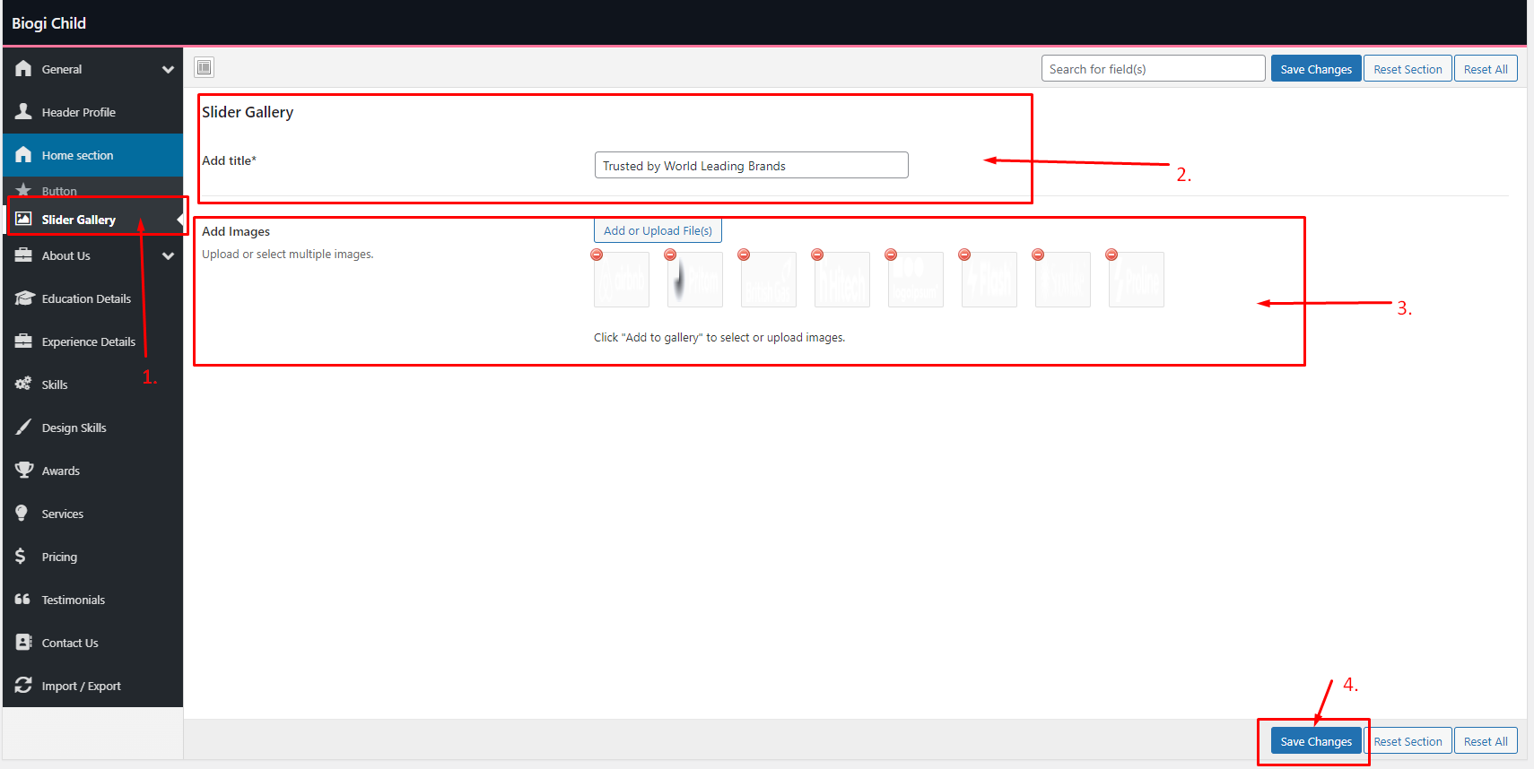Viewport: 1534px width, 769px height.
Task: Open the Button submenu item
Action: (x=93, y=190)
